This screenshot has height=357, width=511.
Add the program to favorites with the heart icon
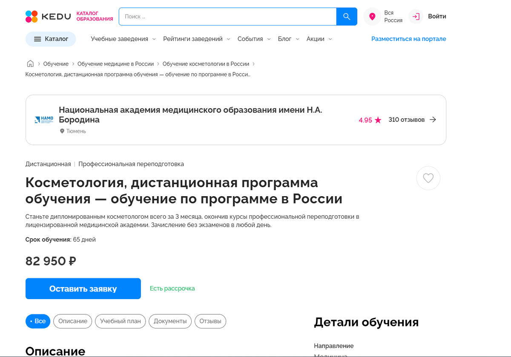click(428, 178)
